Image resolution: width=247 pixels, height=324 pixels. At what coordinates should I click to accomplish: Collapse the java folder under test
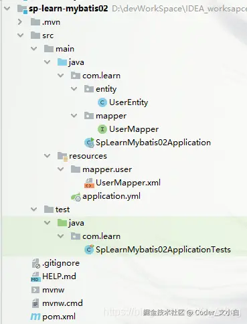pyautogui.click(x=48, y=223)
